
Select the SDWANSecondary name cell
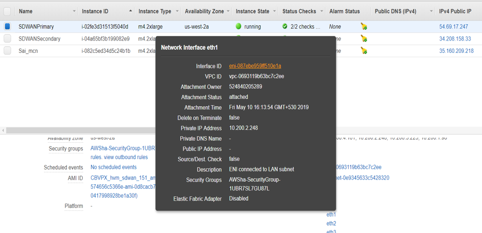39,38
